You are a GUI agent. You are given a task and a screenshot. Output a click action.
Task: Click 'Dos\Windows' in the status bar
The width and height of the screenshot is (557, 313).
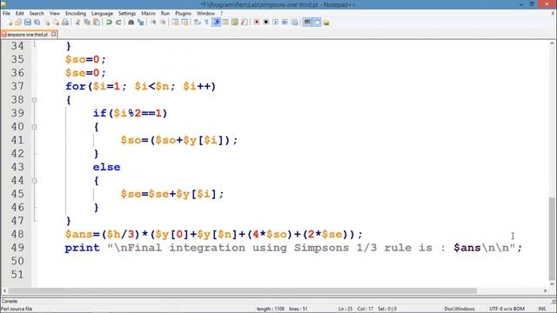pyautogui.click(x=460, y=309)
